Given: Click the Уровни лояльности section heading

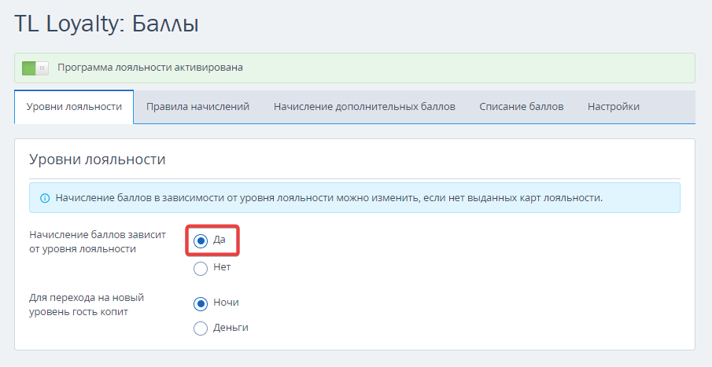Looking at the screenshot, I should (x=98, y=160).
